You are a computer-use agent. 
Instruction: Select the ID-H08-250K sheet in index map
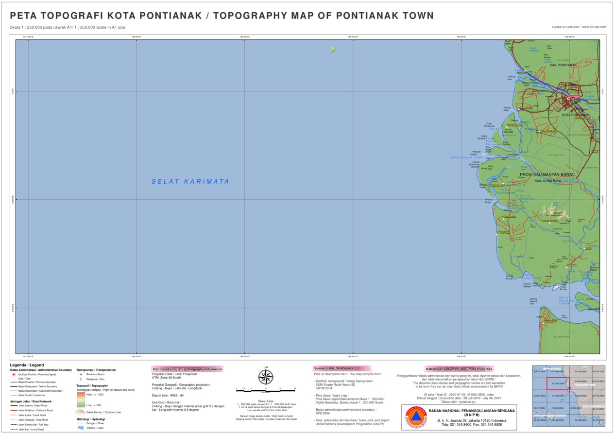pos(559,396)
